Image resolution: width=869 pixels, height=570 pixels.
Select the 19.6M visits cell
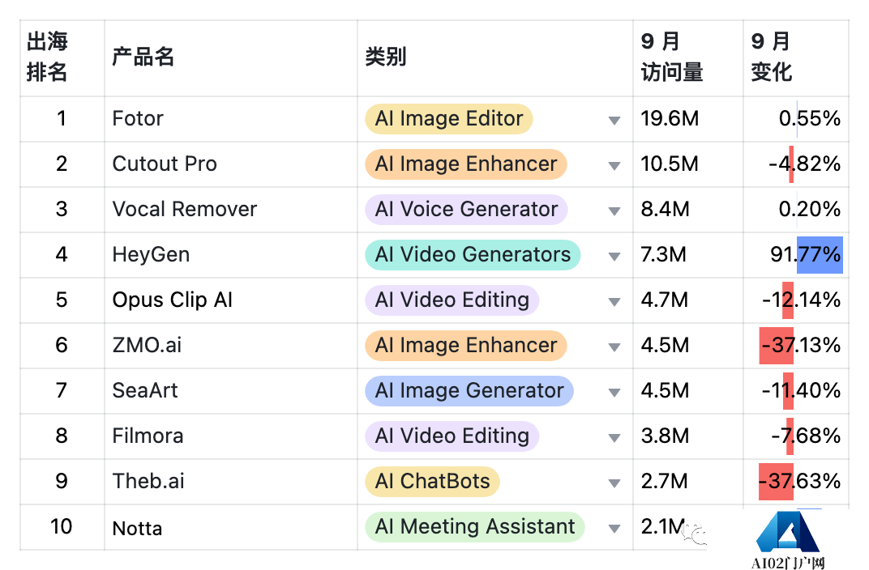coord(687,119)
